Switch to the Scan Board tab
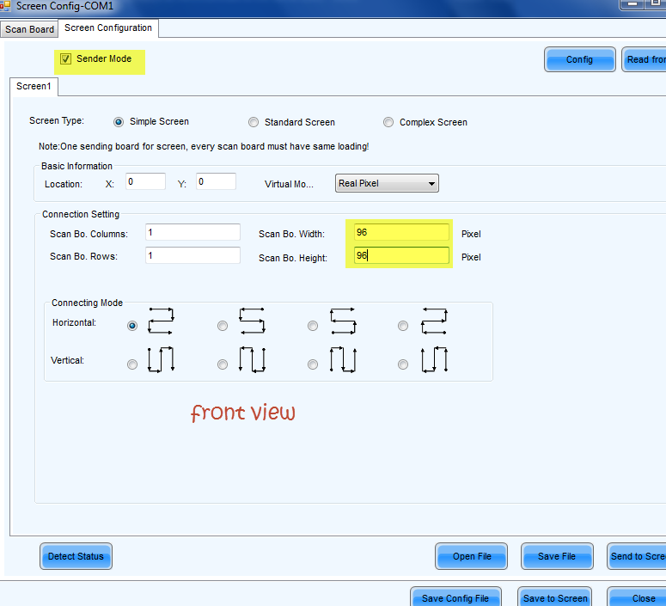Image resolution: width=666 pixels, height=606 pixels. point(30,29)
